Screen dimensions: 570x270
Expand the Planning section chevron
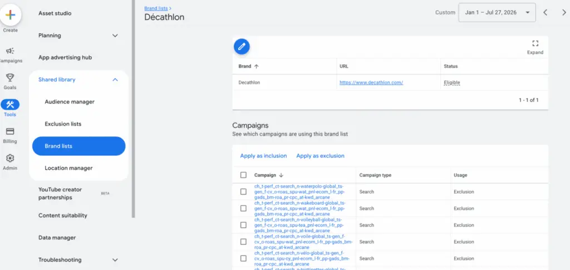click(x=115, y=36)
